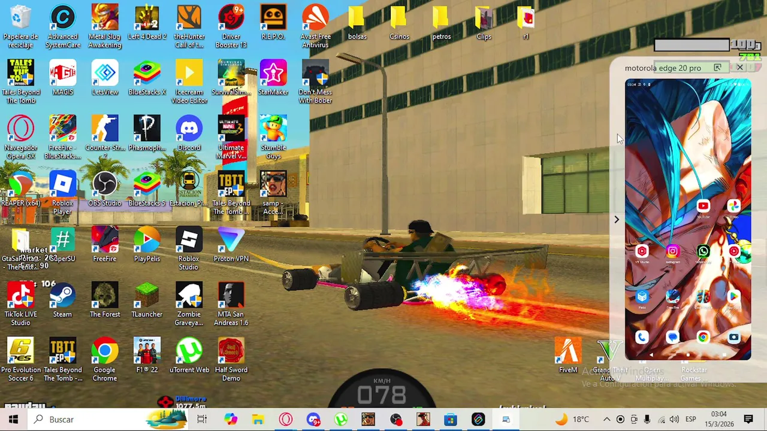Click the Buscar taskbar search box

108,419
